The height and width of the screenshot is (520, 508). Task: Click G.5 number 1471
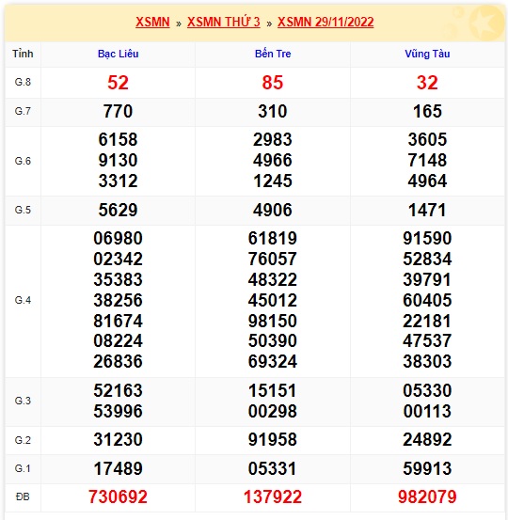click(x=427, y=211)
